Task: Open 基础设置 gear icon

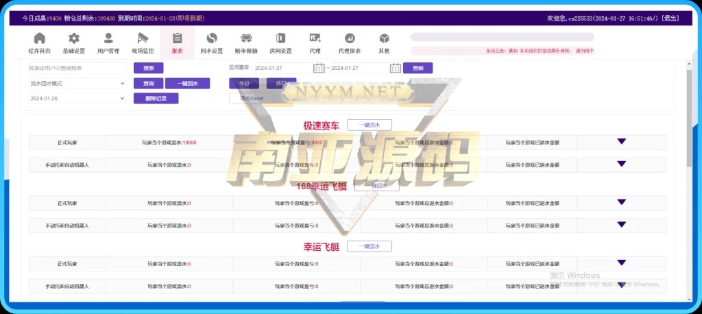Action: tap(74, 39)
